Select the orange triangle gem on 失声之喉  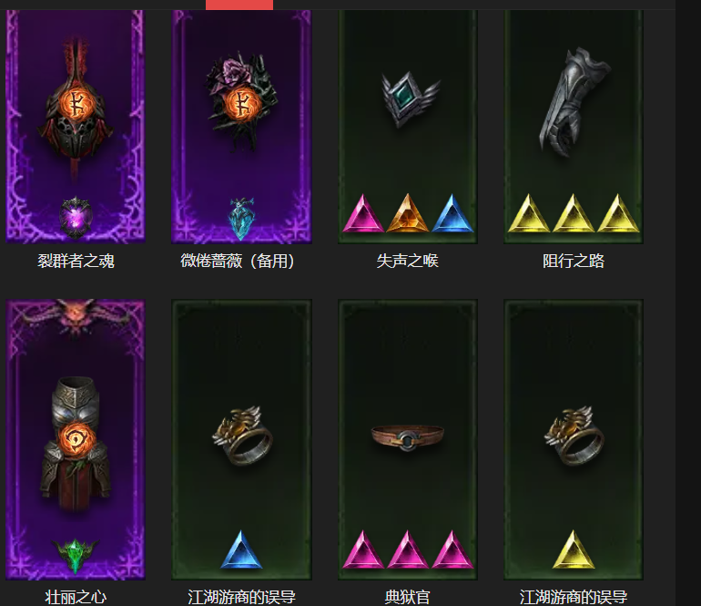pos(407,213)
